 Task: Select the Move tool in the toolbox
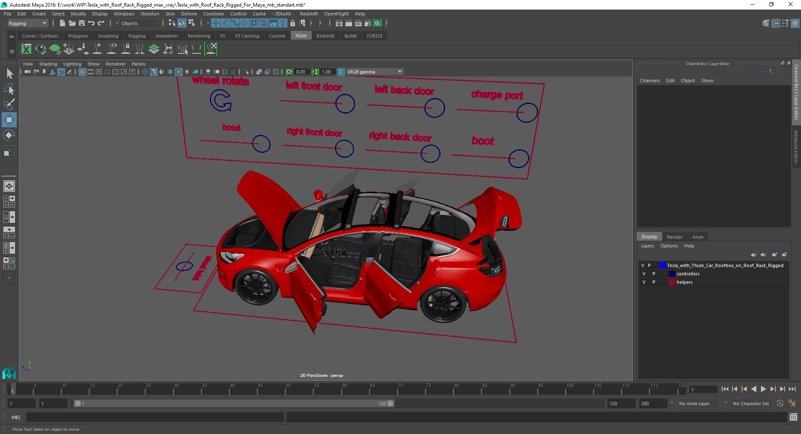[x=9, y=120]
